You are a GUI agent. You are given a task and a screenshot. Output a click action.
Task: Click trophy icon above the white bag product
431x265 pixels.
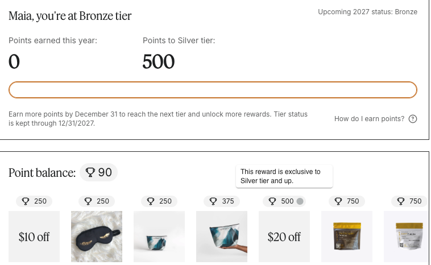tap(401, 201)
